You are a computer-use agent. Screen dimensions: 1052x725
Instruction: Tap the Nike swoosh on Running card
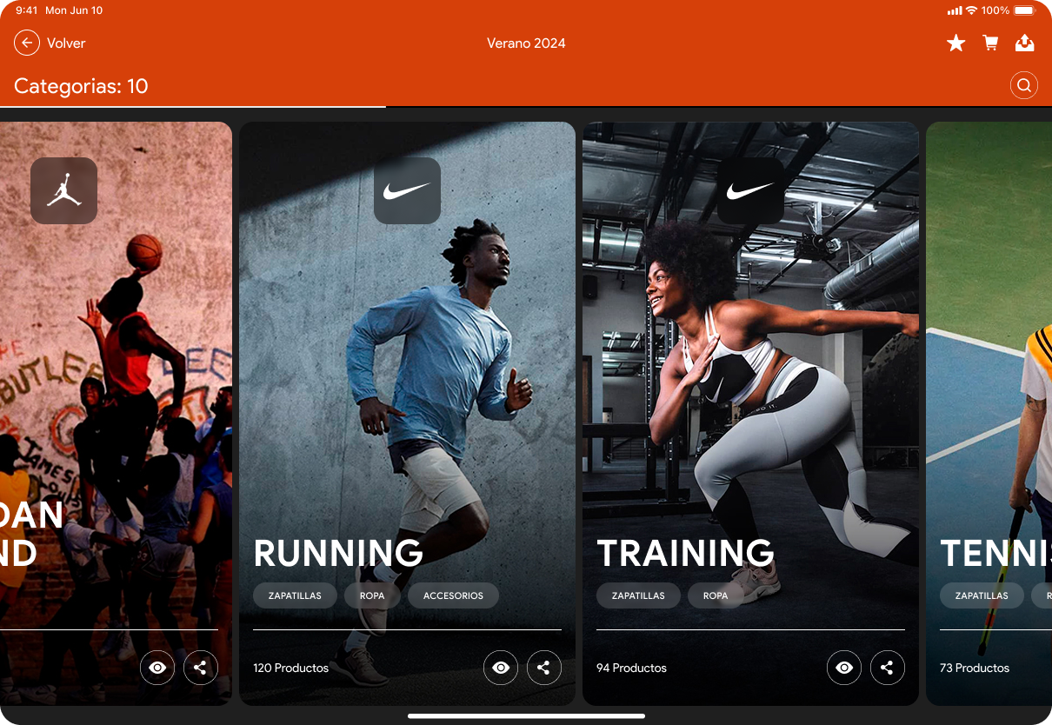[407, 190]
